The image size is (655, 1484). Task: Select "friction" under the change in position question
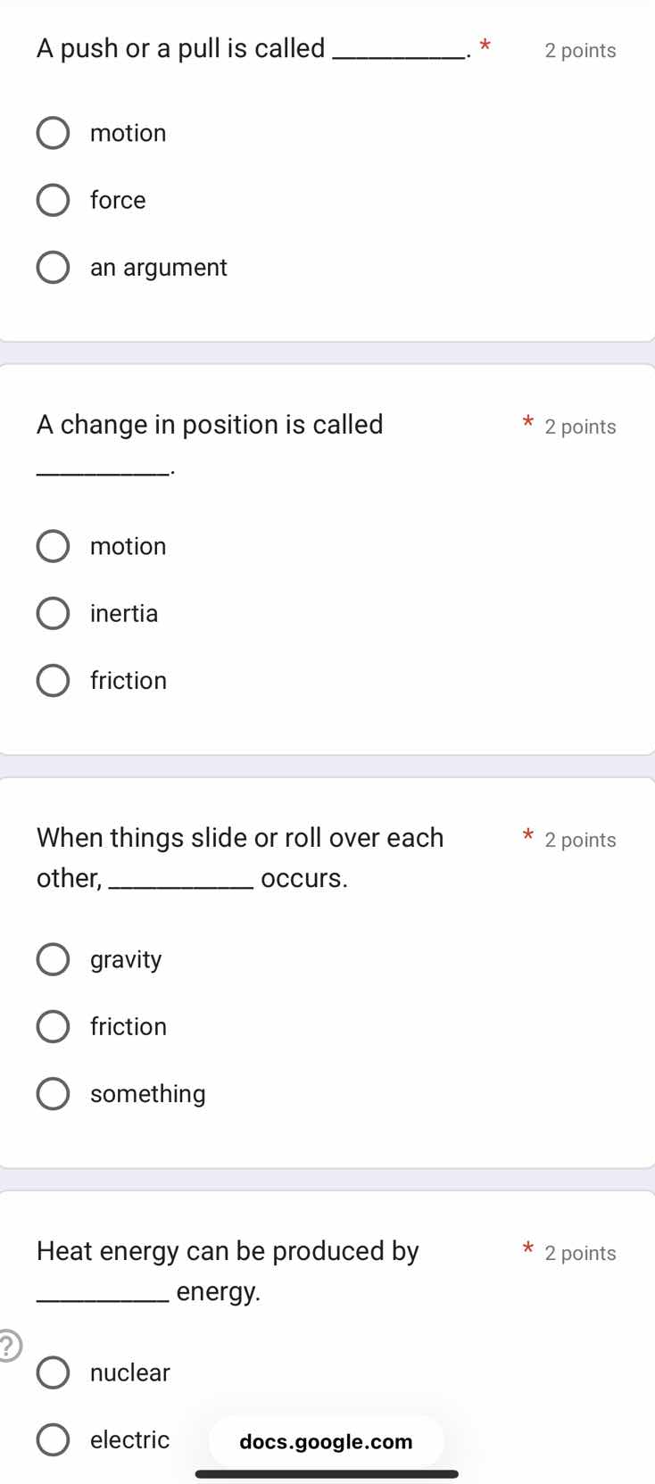pyautogui.click(x=53, y=680)
